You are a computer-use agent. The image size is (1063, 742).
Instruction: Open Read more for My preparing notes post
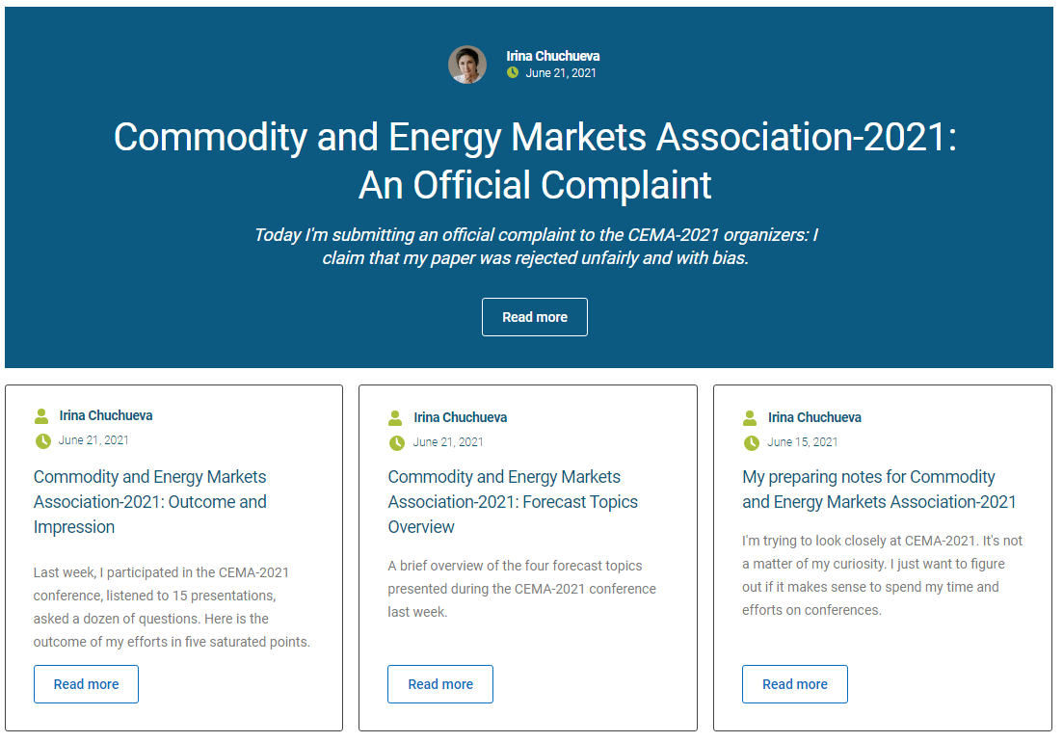pyautogui.click(x=794, y=684)
